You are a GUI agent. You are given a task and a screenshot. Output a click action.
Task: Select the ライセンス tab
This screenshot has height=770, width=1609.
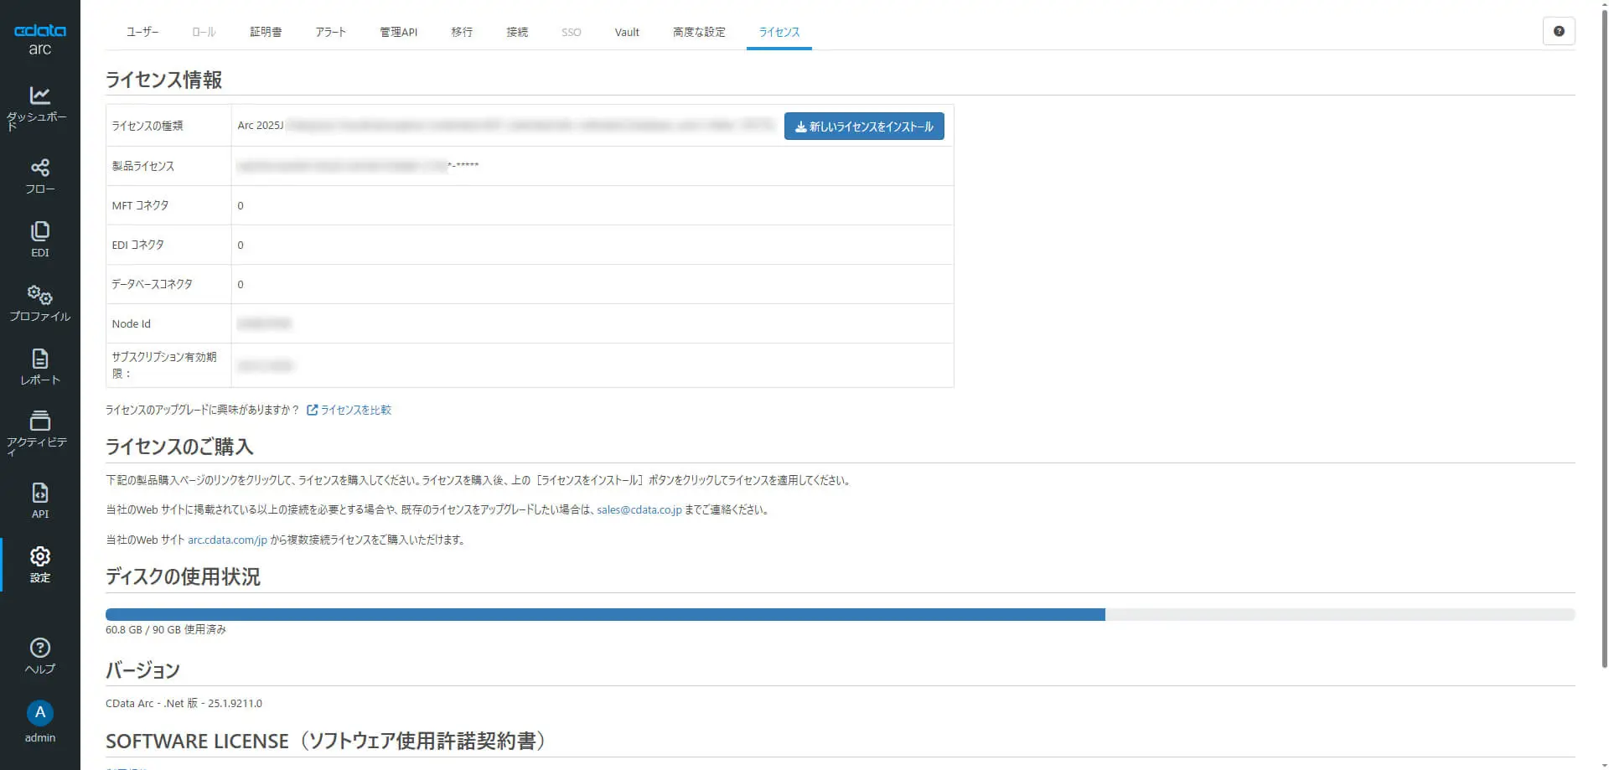(779, 32)
